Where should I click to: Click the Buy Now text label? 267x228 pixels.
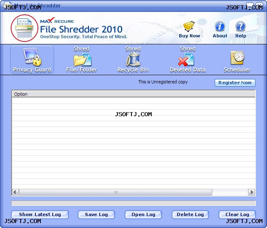[x=190, y=36]
